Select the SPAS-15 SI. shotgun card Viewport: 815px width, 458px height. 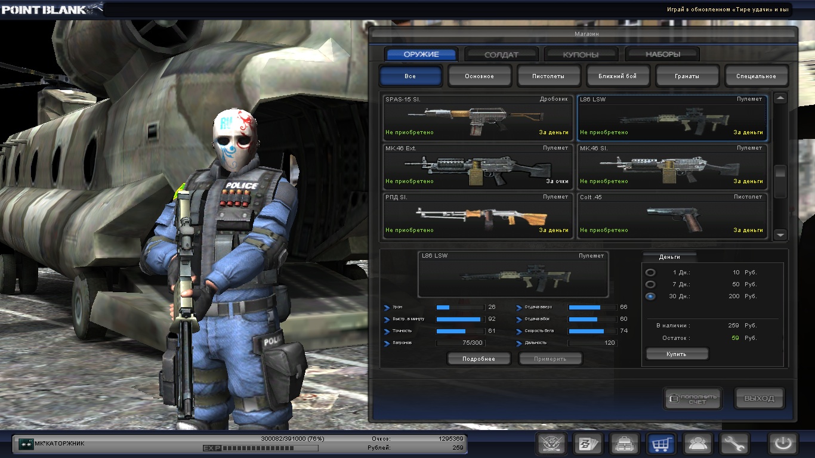click(478, 118)
